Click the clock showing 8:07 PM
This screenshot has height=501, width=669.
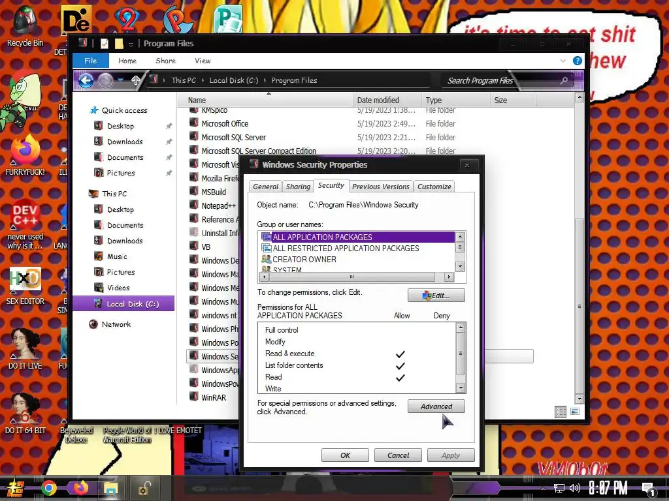point(608,488)
